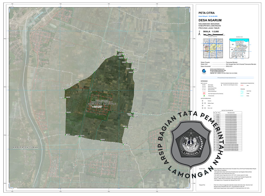Viewport: 265px width, 196px height.
Task: Click the scale bar under SKALA 1:5,000
Action: [x=213, y=35]
